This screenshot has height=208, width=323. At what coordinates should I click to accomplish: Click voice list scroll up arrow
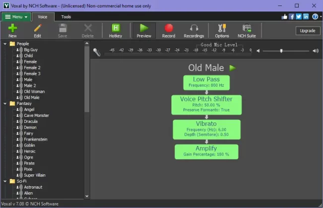pos(87,44)
